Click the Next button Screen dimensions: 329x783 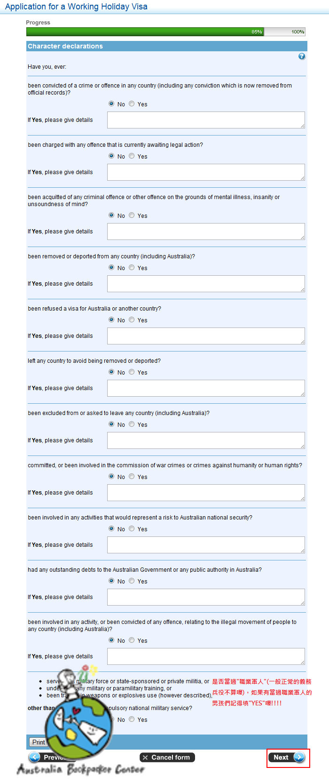coord(287,757)
